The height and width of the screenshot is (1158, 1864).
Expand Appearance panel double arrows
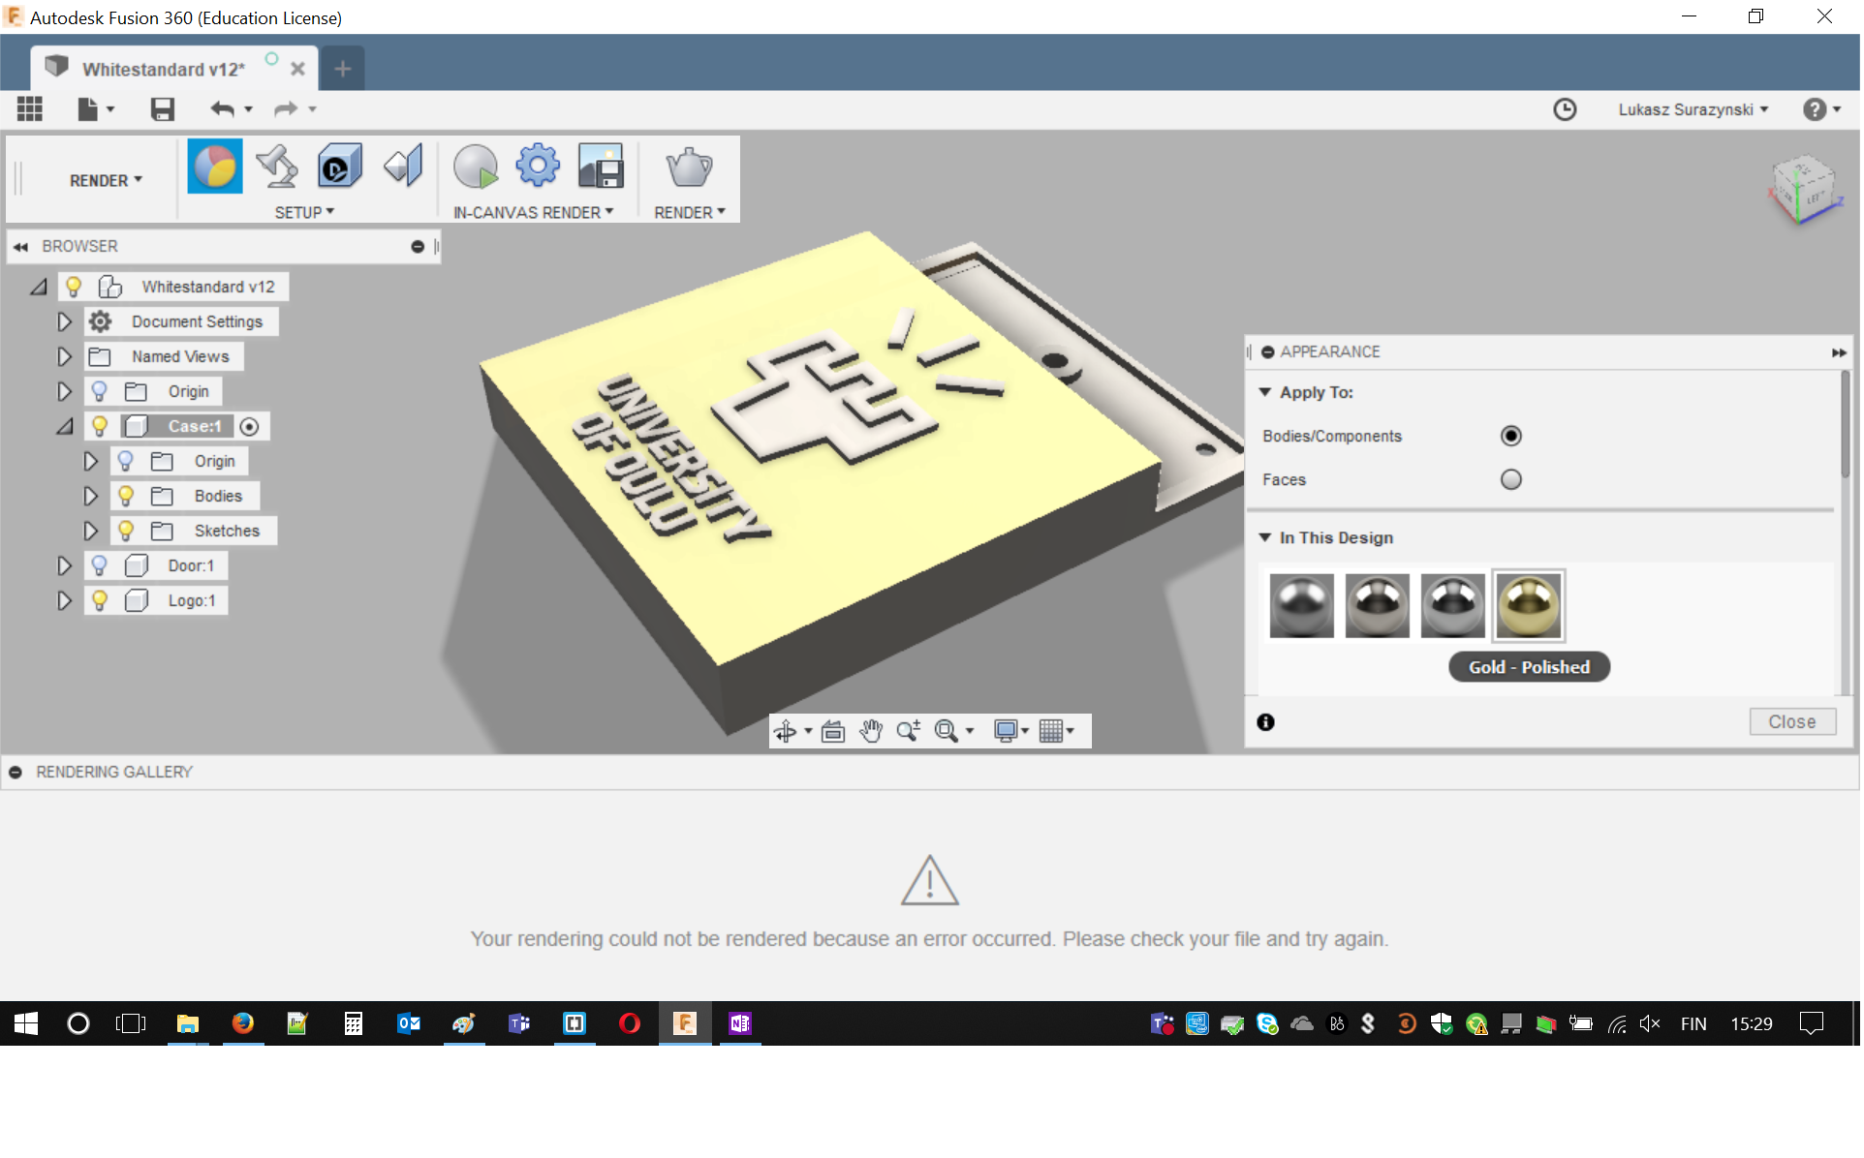point(1838,353)
